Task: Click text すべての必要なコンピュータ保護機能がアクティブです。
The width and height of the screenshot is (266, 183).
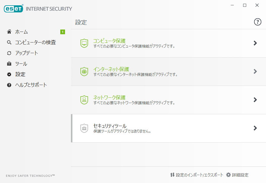Action: point(134,46)
